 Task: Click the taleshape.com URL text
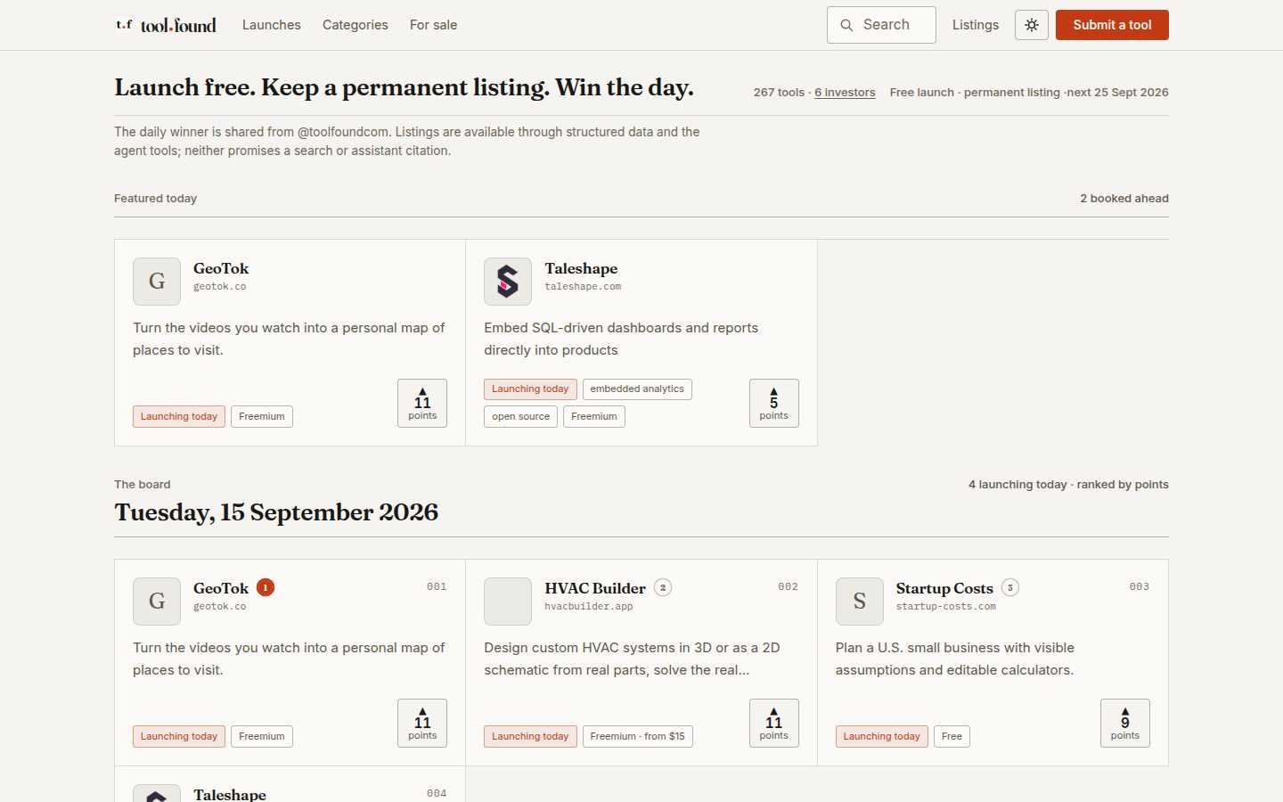coord(583,287)
